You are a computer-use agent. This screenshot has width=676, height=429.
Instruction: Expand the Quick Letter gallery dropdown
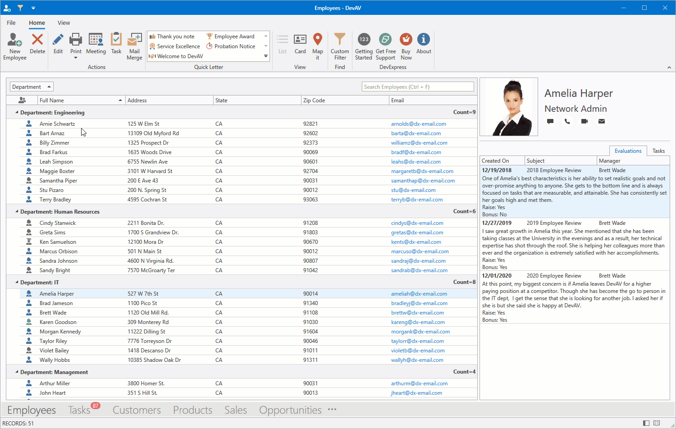(x=266, y=56)
